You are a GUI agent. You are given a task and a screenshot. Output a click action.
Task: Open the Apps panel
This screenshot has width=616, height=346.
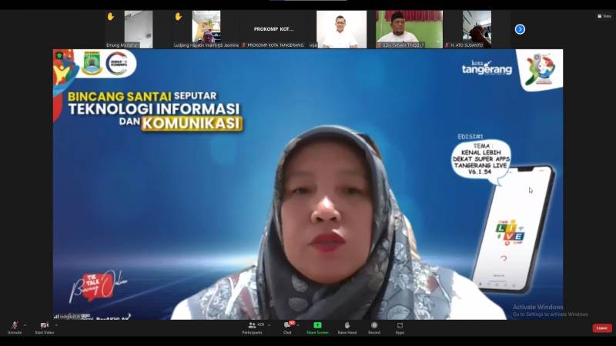(x=400, y=327)
